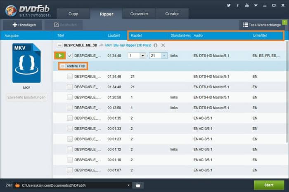Click the Audio column header
Screen dimensions: 289x192
(198, 35)
